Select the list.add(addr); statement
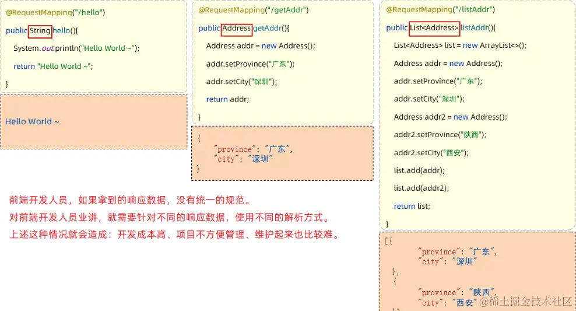Screen dimensions: 576x311 (419, 170)
